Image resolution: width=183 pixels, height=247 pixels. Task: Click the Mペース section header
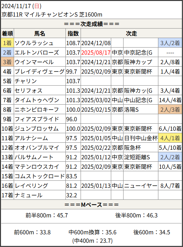(x=91, y=205)
